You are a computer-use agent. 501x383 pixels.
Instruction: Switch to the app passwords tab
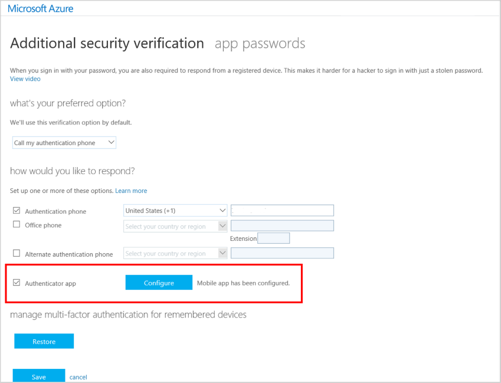tap(260, 43)
